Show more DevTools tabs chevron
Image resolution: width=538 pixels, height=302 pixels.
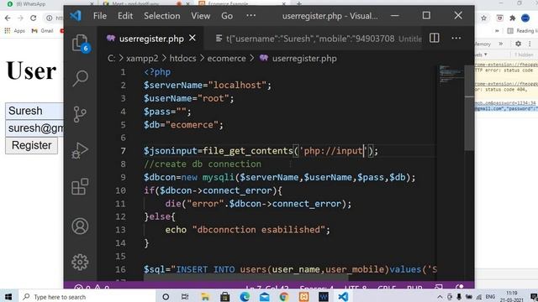501,44
